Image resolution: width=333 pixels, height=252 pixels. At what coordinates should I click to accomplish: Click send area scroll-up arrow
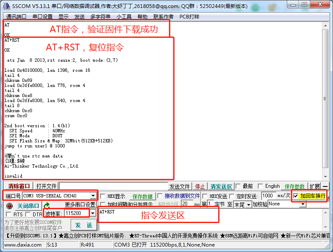click(x=325, y=213)
